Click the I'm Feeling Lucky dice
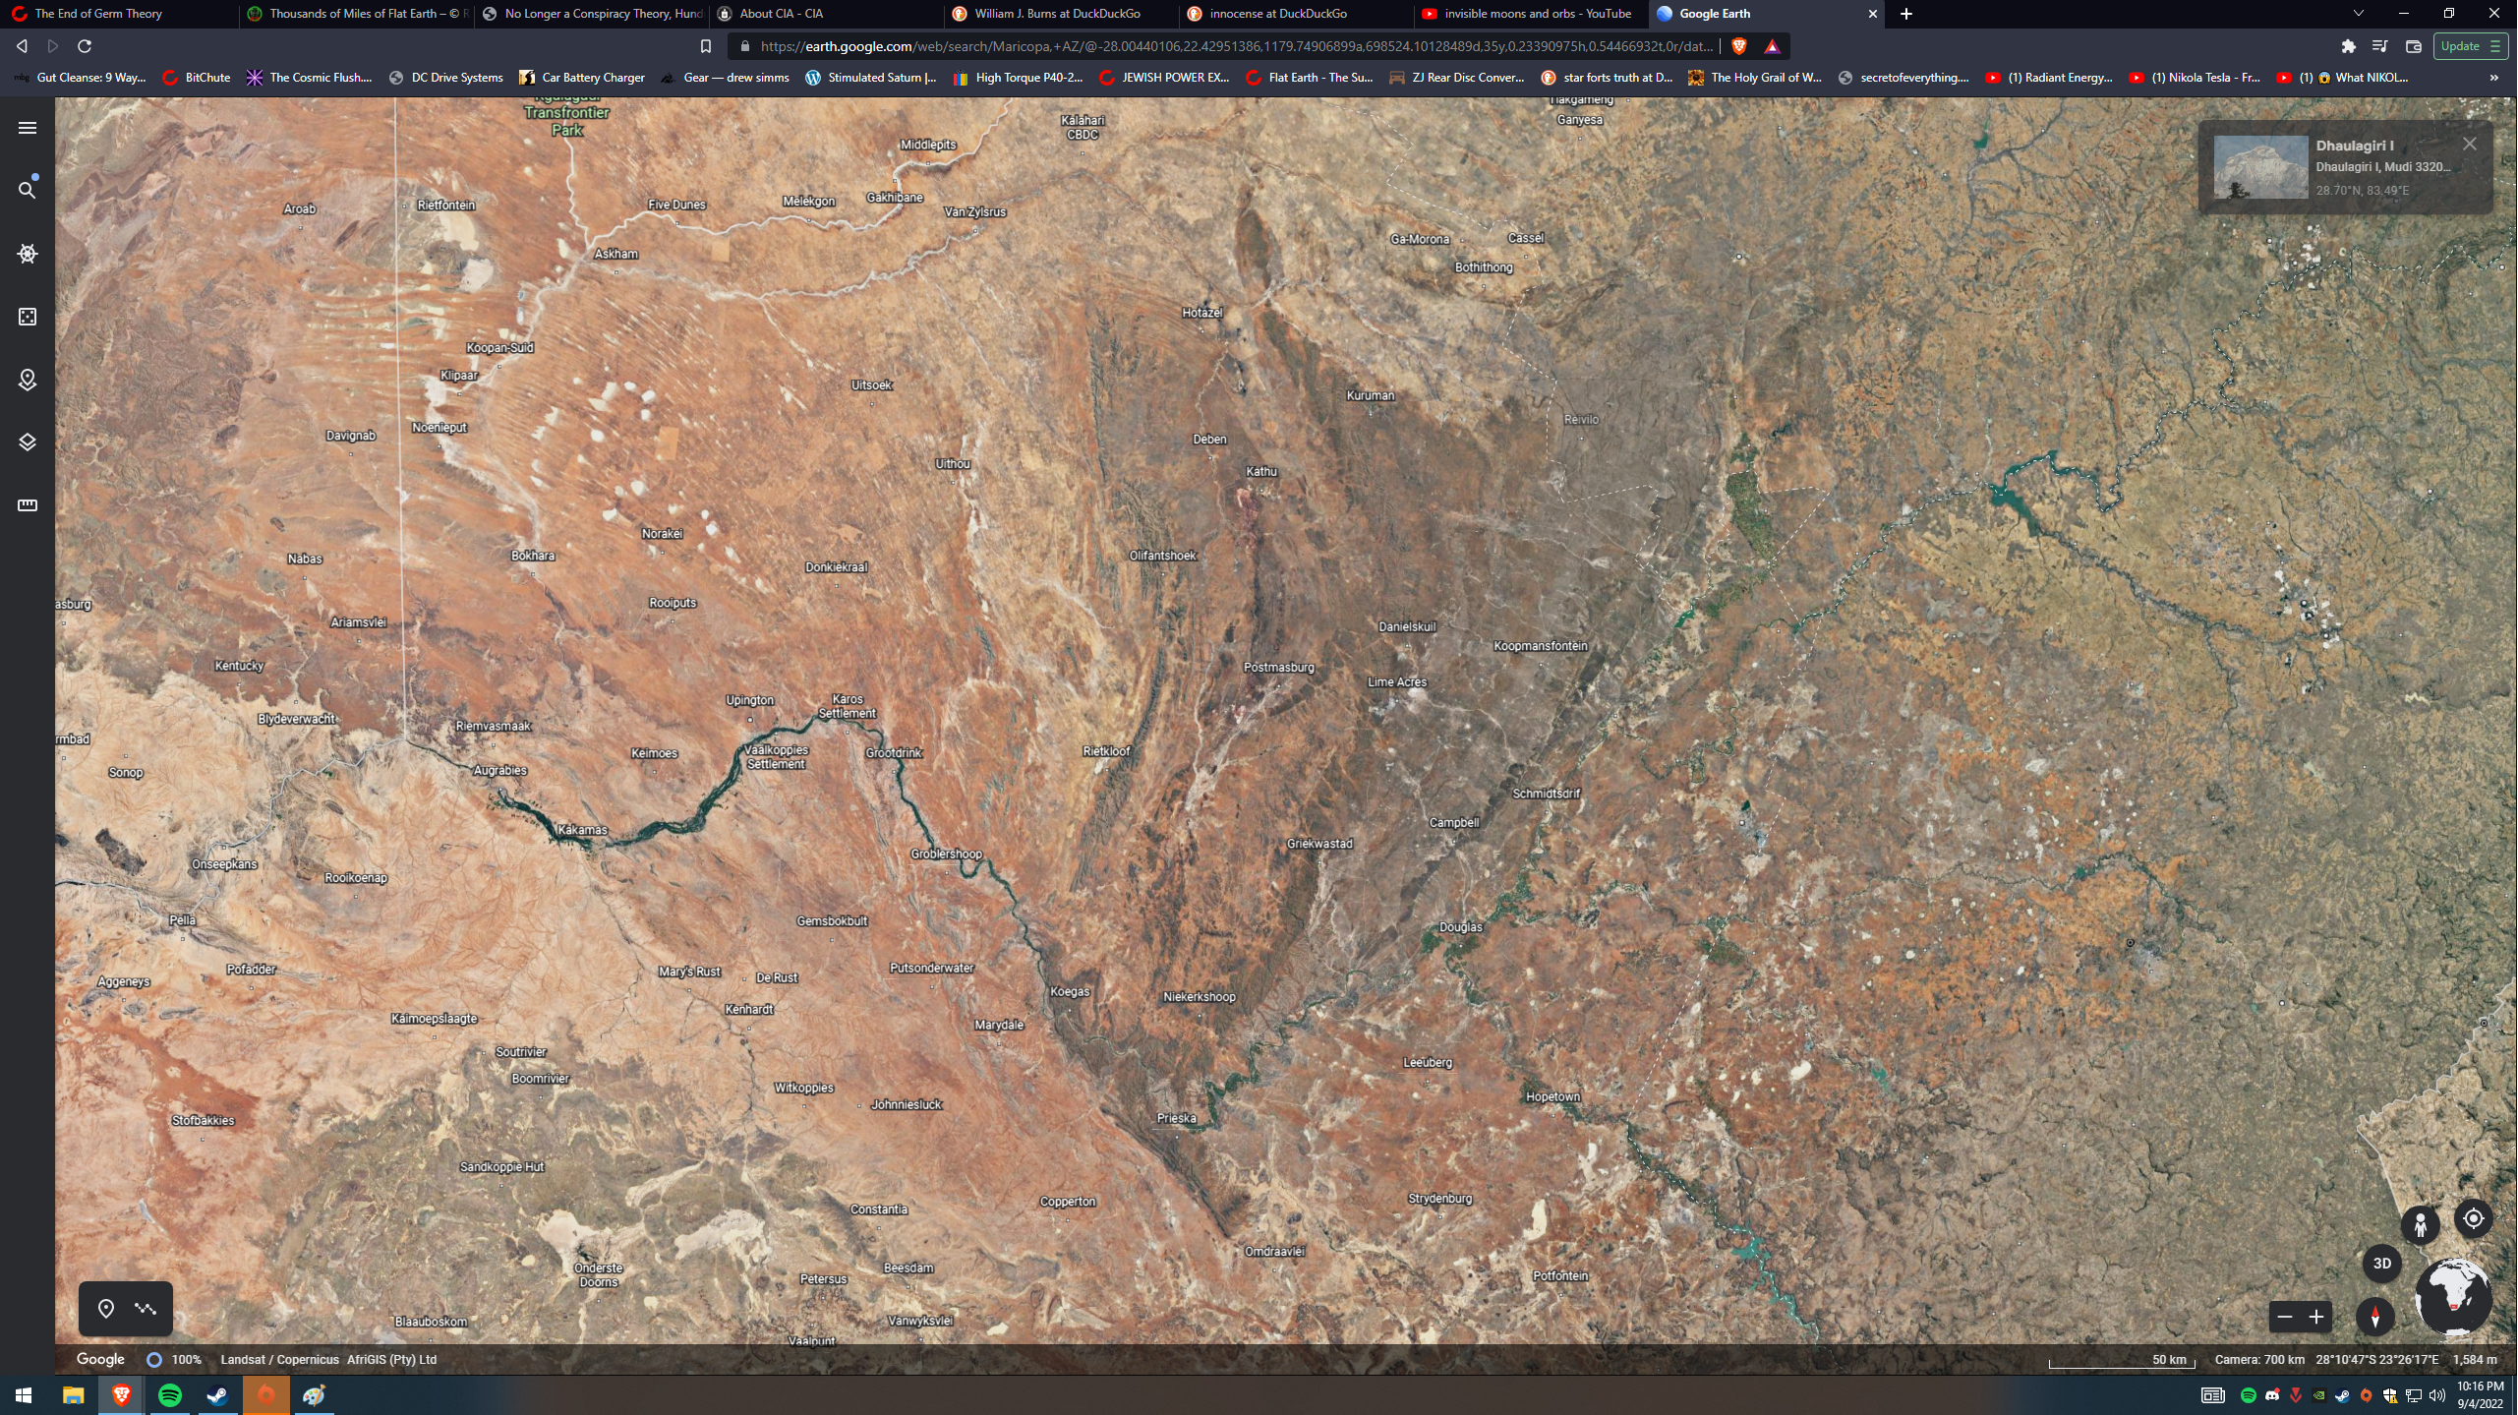This screenshot has height=1415, width=2518. 28,317
